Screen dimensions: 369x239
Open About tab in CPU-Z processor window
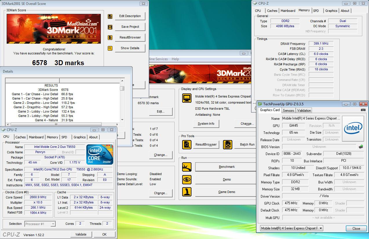pos(93,137)
